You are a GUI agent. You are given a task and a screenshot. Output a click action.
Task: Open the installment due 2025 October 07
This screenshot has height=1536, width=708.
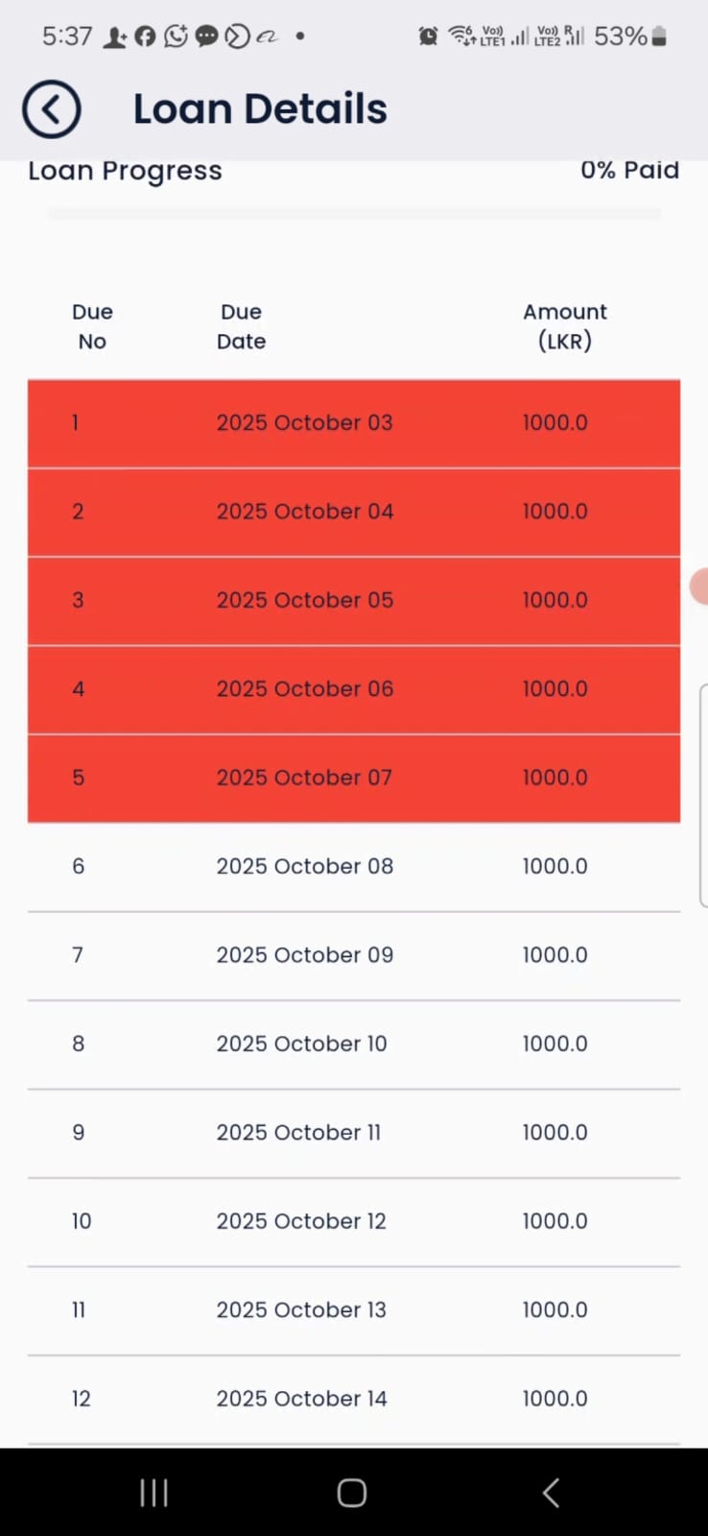(x=353, y=778)
